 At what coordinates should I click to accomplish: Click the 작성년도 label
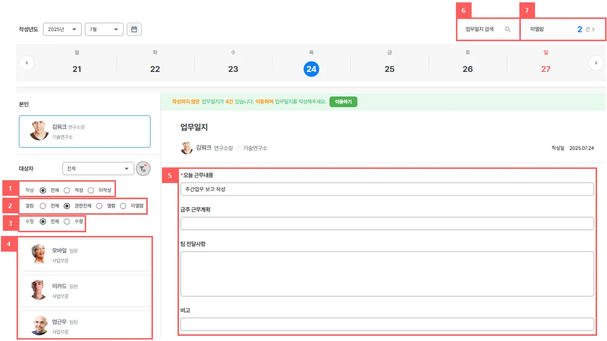(28, 29)
